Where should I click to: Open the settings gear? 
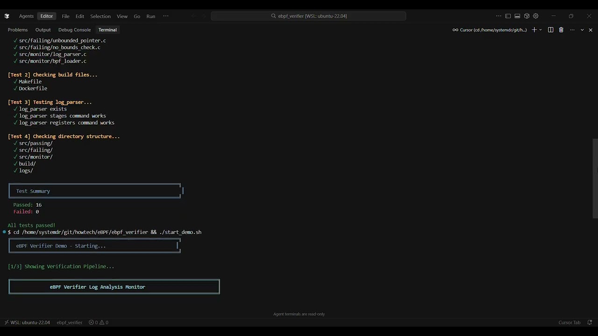click(536, 16)
